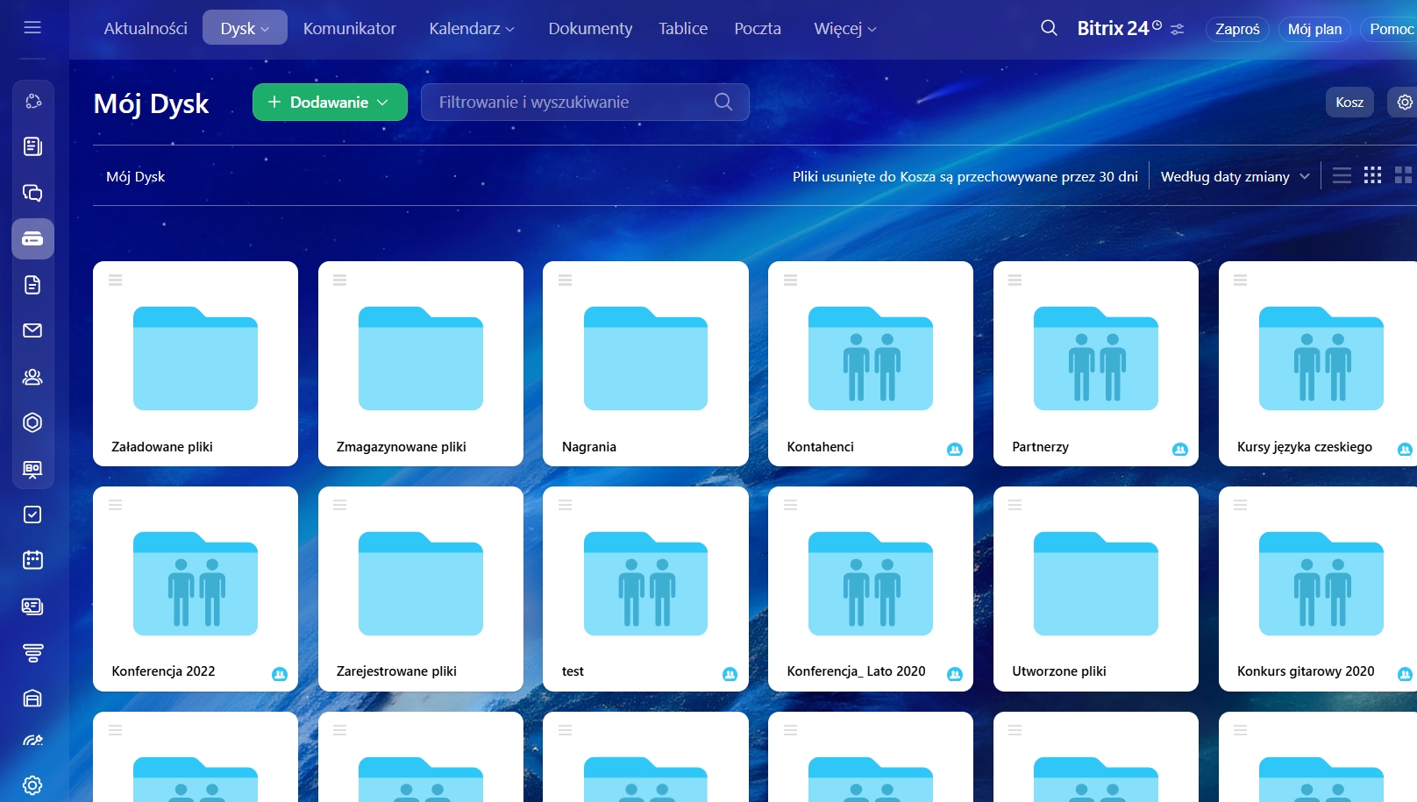Click the Zaproś invite button
The height and width of the screenshot is (802, 1417).
click(x=1236, y=29)
